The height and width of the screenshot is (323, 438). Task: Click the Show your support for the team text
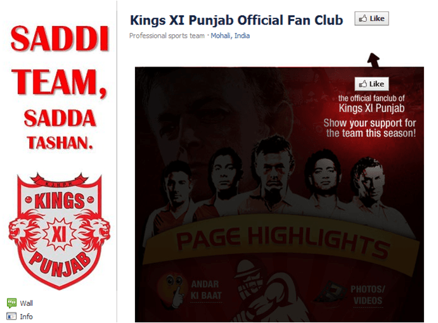(x=370, y=128)
